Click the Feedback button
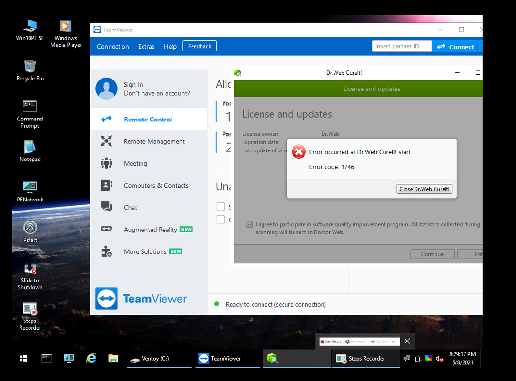The width and height of the screenshot is (516, 381). pos(200,46)
